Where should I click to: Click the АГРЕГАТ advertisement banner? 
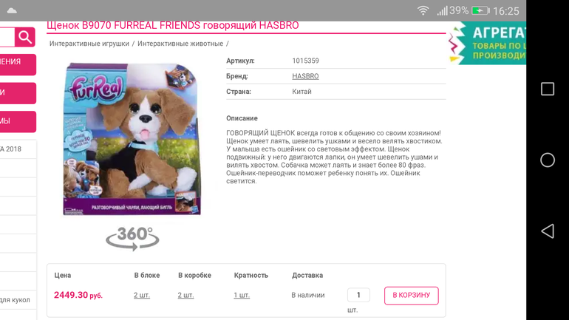tap(488, 44)
